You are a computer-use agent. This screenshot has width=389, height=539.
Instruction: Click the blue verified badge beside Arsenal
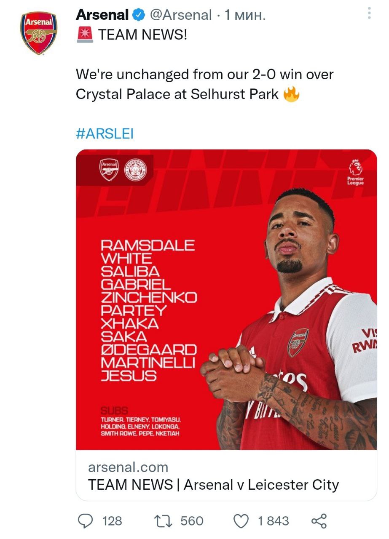[138, 15]
